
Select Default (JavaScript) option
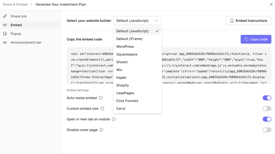click(x=137, y=31)
